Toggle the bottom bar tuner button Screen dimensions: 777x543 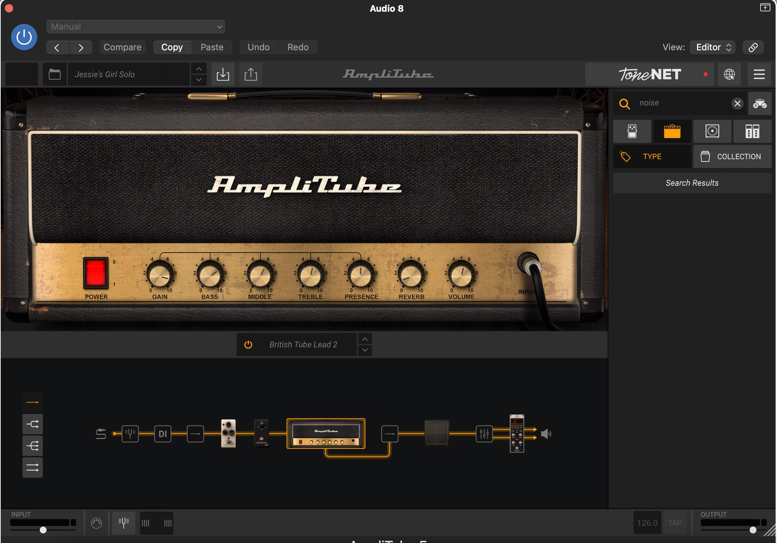(123, 523)
